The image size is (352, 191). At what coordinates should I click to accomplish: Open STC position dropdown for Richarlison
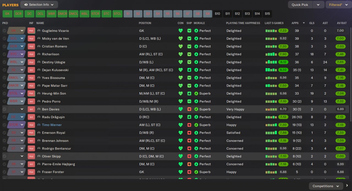[x=16, y=54]
